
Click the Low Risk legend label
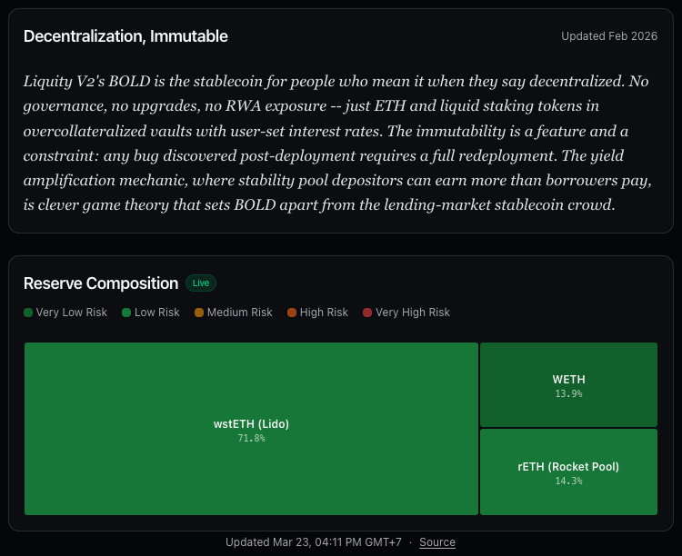[x=157, y=313]
